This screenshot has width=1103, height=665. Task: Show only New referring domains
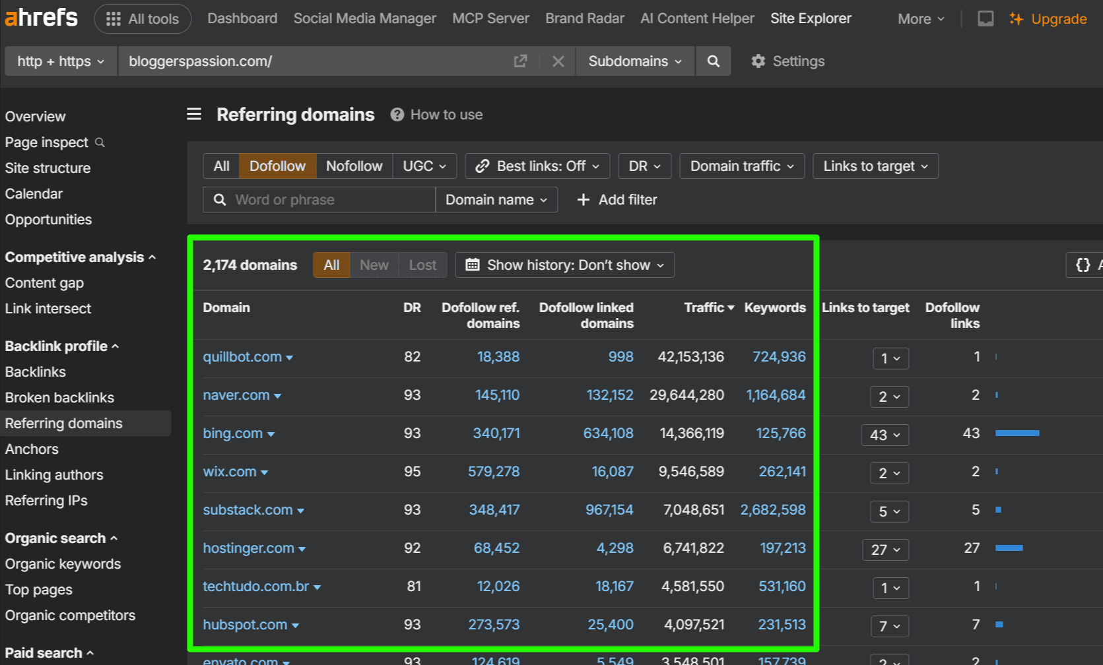point(374,265)
